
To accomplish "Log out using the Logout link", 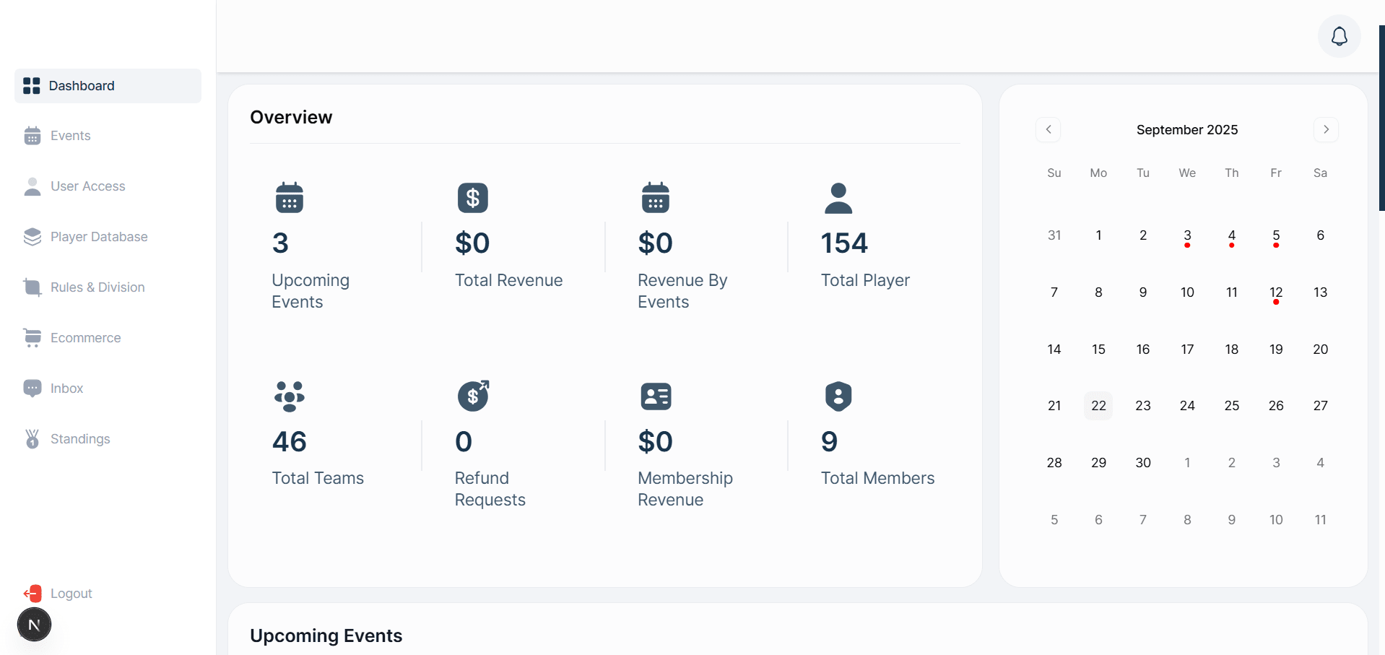I will pyautogui.click(x=71, y=594).
